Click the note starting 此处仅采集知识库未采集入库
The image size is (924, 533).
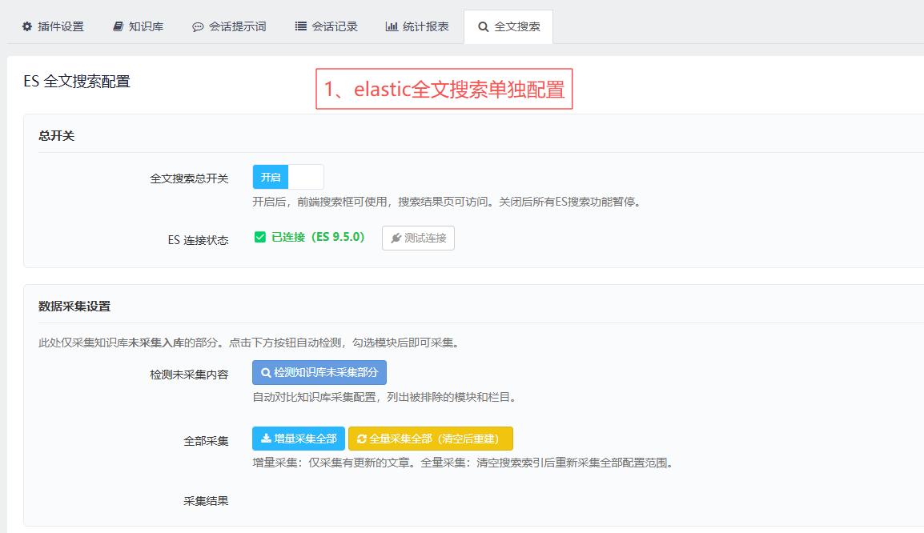(251, 343)
